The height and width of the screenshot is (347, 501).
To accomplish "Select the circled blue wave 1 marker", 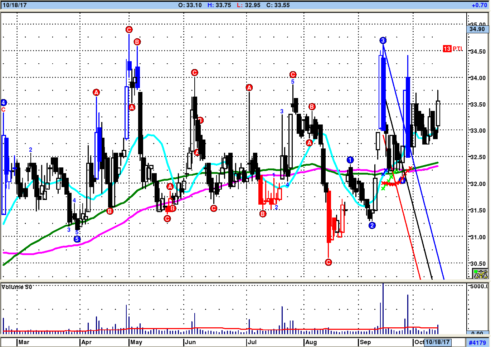I will (350, 160).
